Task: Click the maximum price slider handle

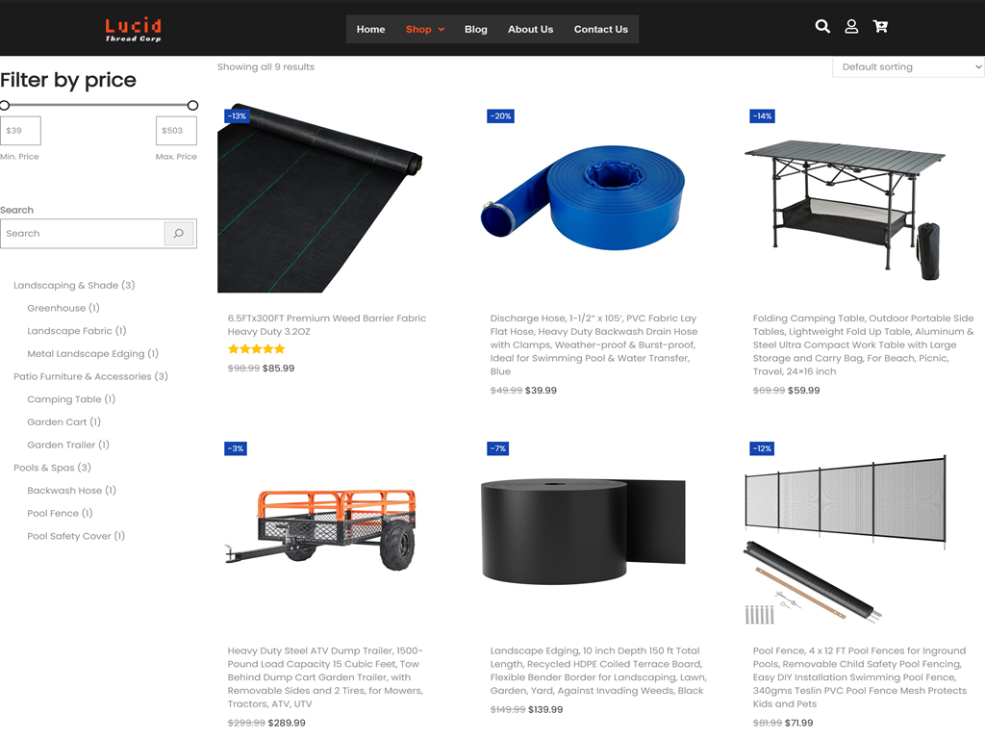Action: pyautogui.click(x=192, y=105)
